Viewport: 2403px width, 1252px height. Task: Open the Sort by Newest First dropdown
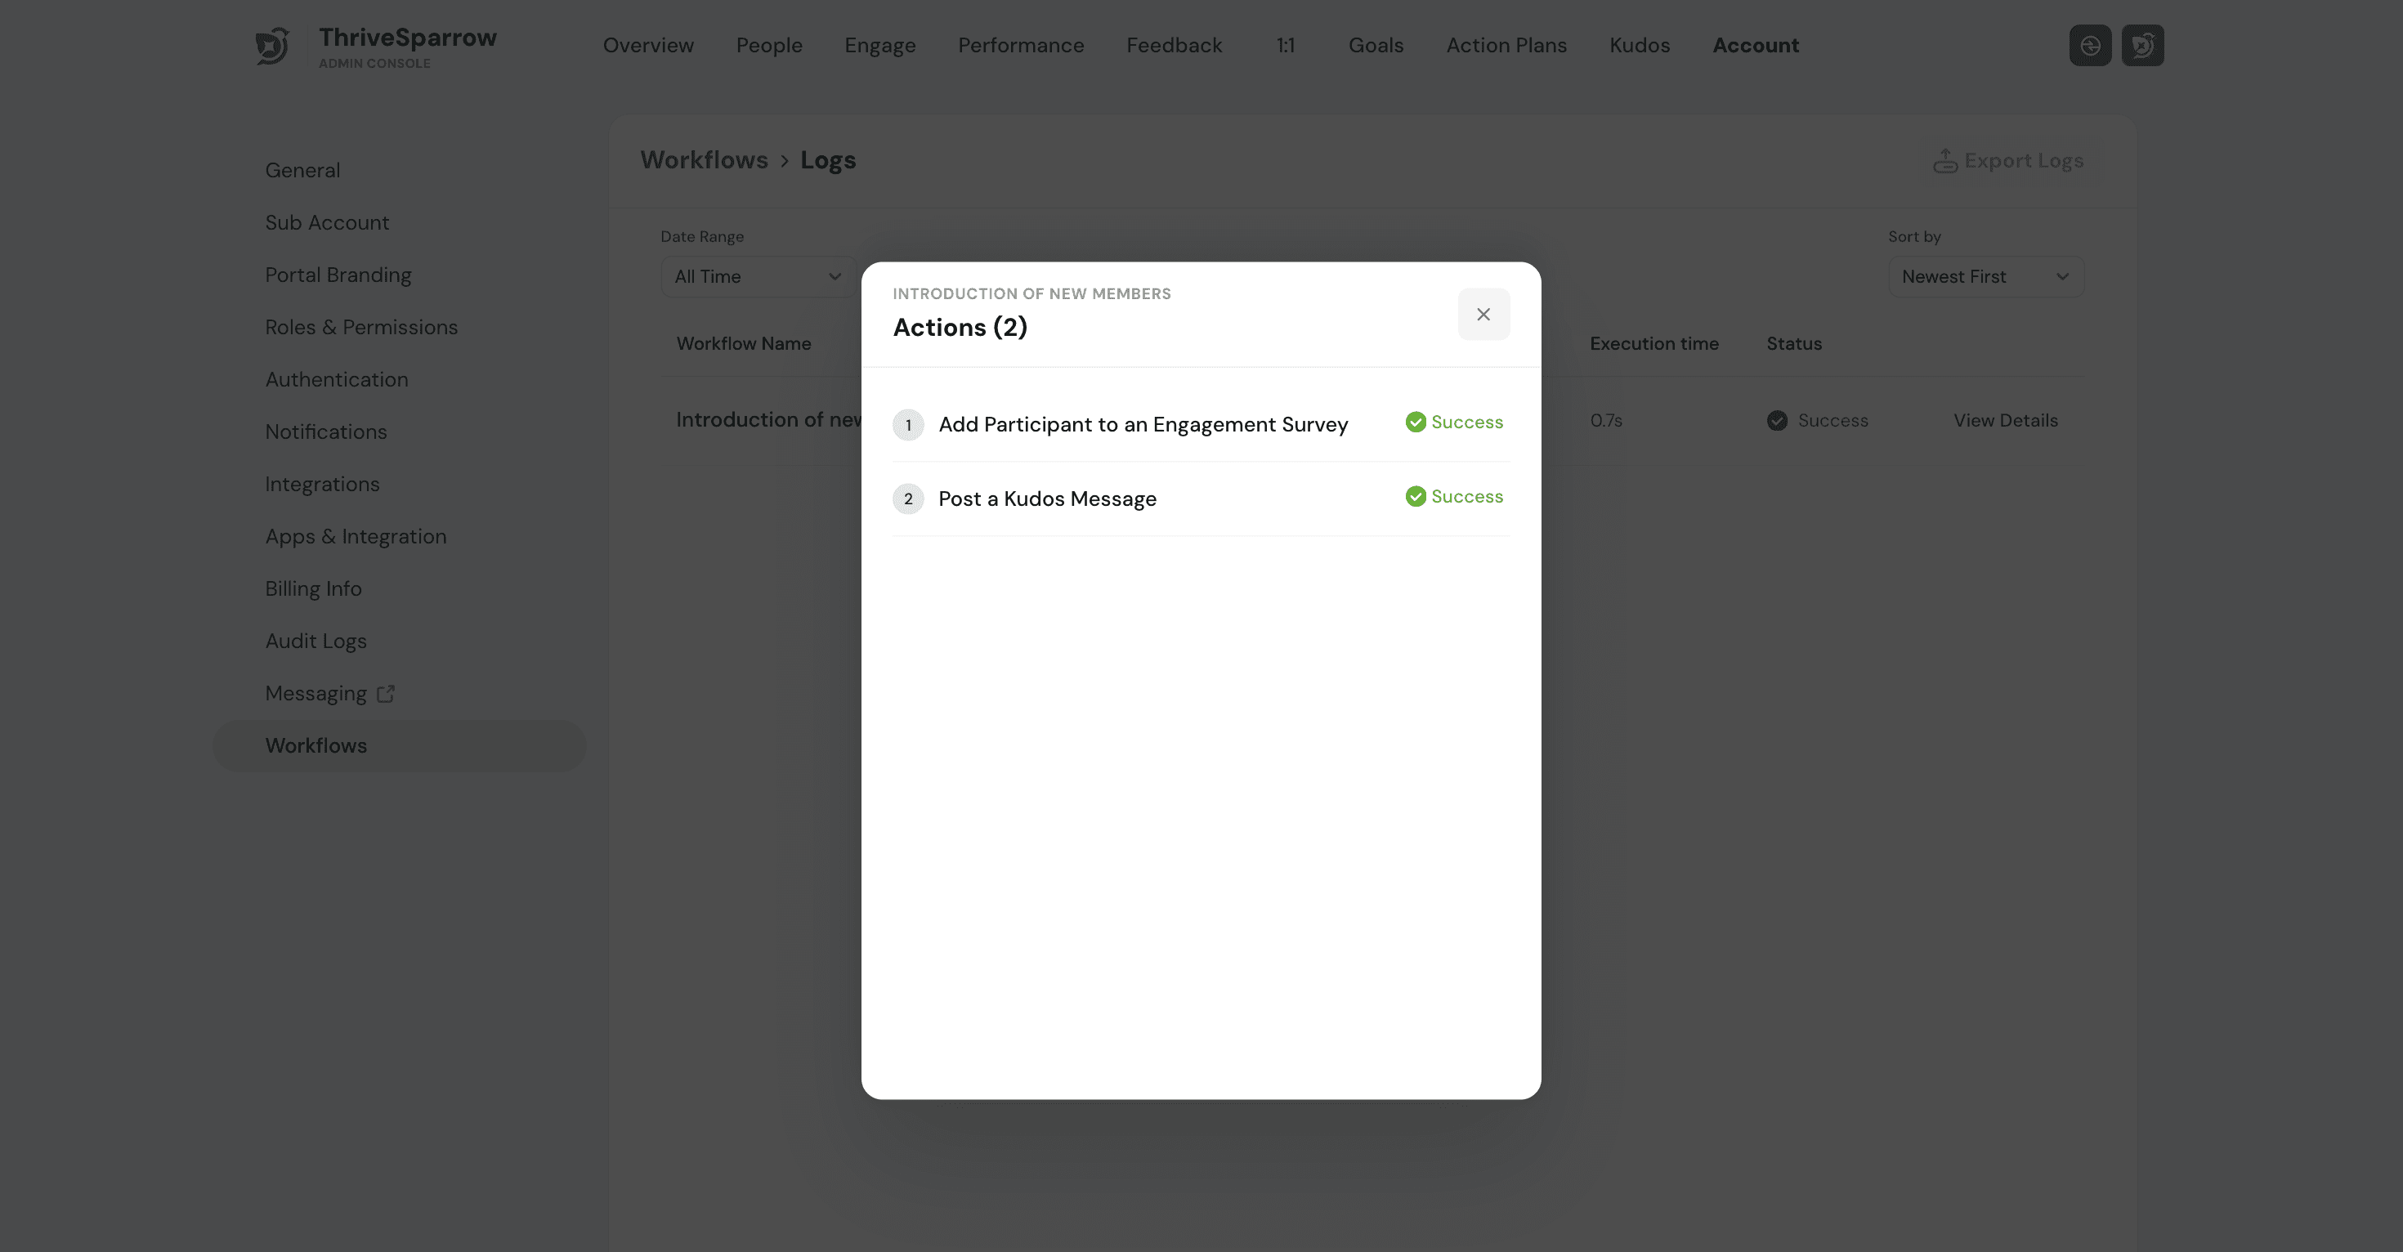[1986, 276]
